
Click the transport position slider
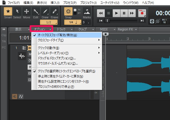pyautogui.click(x=107, y=21)
